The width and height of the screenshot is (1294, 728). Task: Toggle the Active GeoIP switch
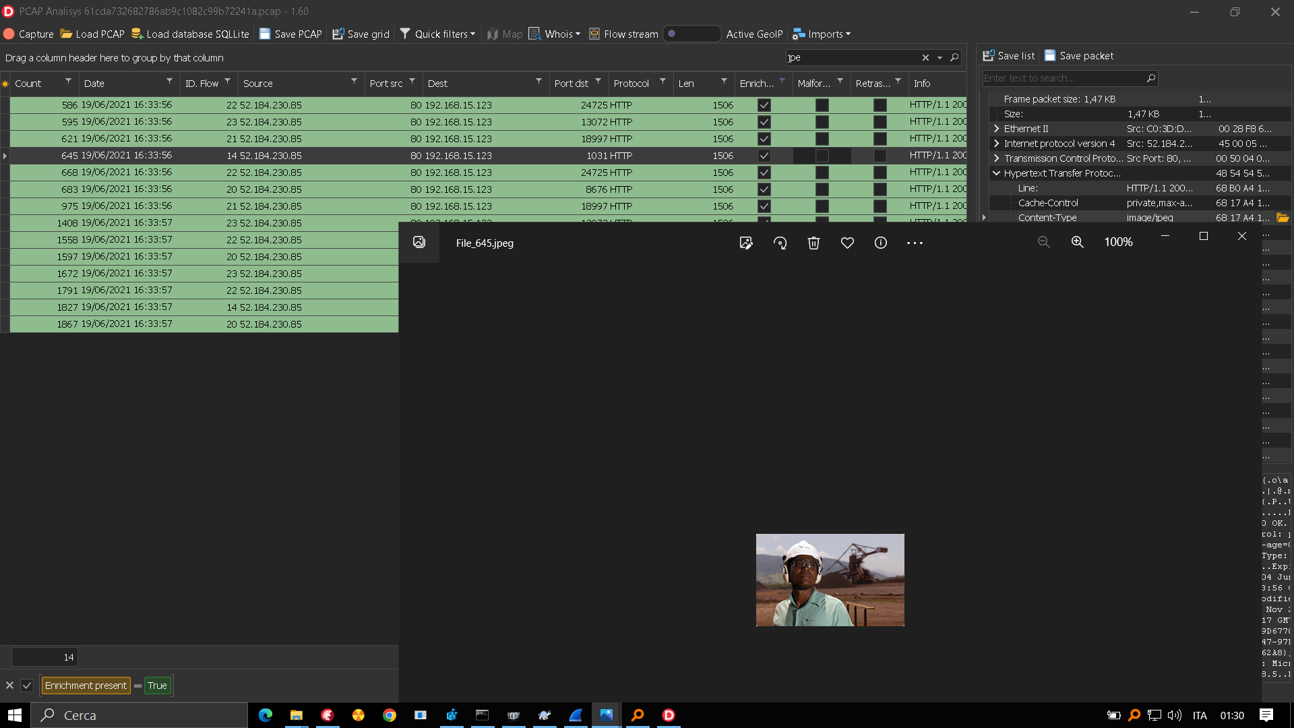click(x=691, y=34)
